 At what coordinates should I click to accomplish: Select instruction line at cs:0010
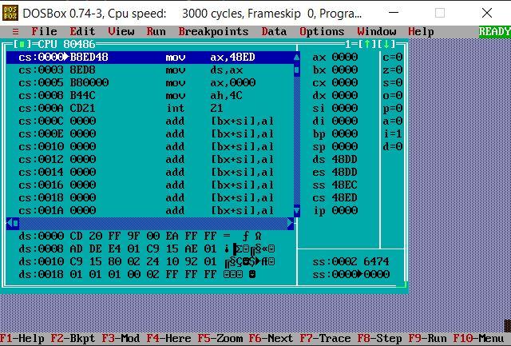150,147
